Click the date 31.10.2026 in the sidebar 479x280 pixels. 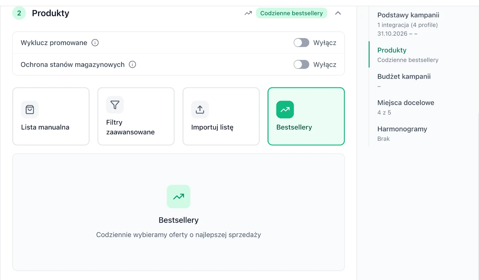(392, 34)
